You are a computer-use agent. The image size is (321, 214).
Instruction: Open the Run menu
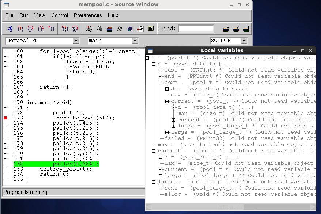point(24,15)
